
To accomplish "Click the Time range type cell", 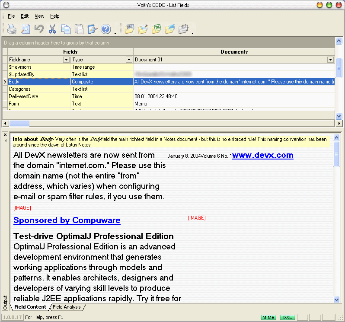I will tap(102, 67).
